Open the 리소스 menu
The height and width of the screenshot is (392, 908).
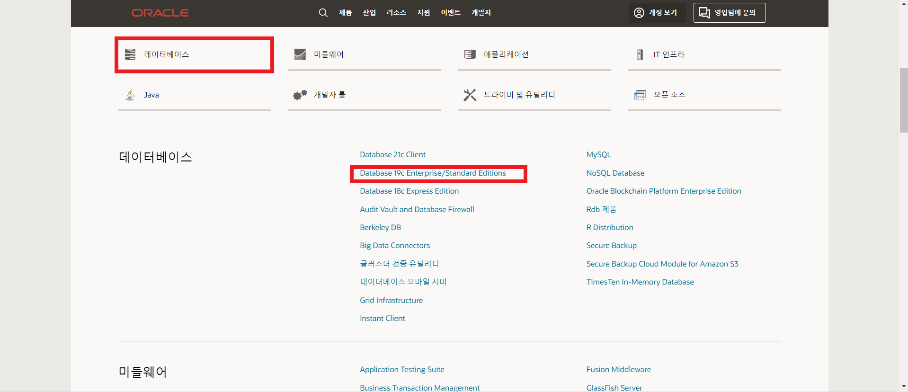point(396,13)
